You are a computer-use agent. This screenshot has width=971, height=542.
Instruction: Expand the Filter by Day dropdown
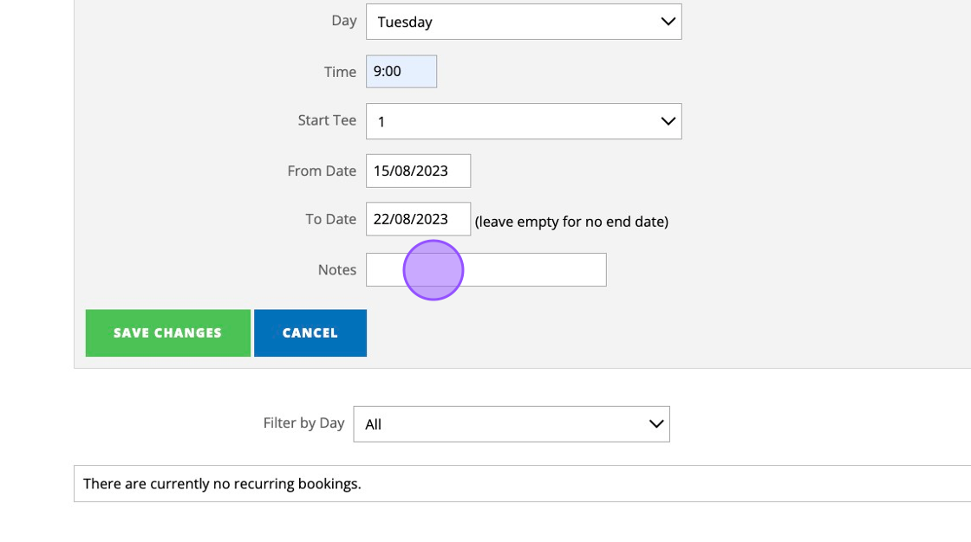click(x=511, y=424)
